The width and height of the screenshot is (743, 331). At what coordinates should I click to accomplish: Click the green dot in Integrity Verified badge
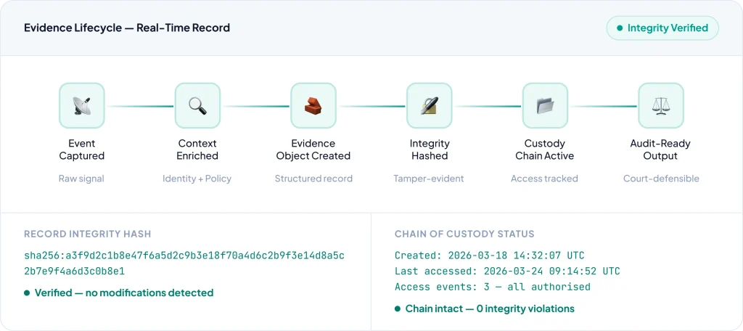[619, 28]
